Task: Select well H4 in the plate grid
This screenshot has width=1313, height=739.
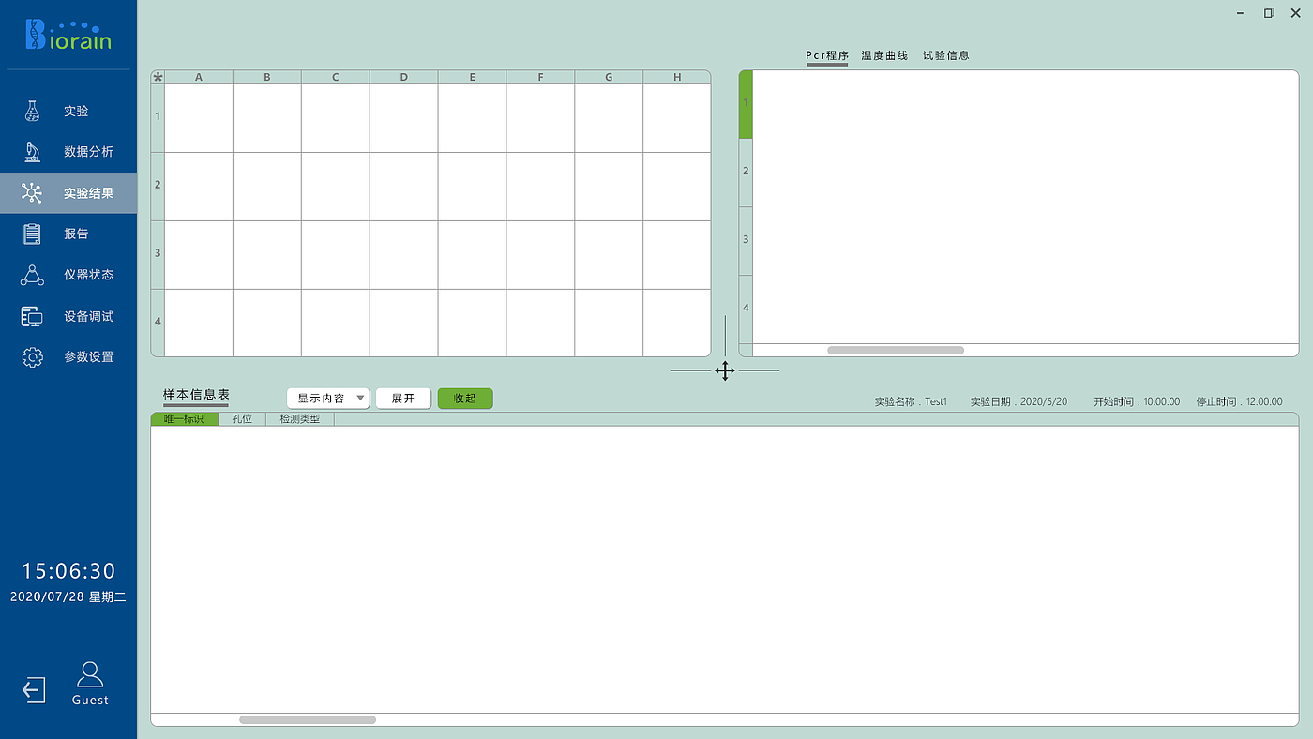Action: pos(677,323)
